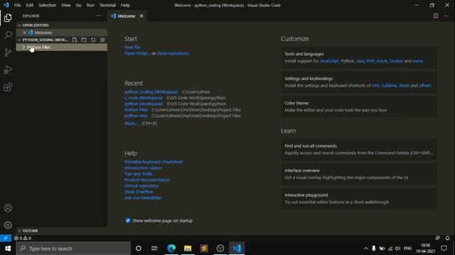Click More recent items link
The image size is (455, 255).
click(x=131, y=123)
